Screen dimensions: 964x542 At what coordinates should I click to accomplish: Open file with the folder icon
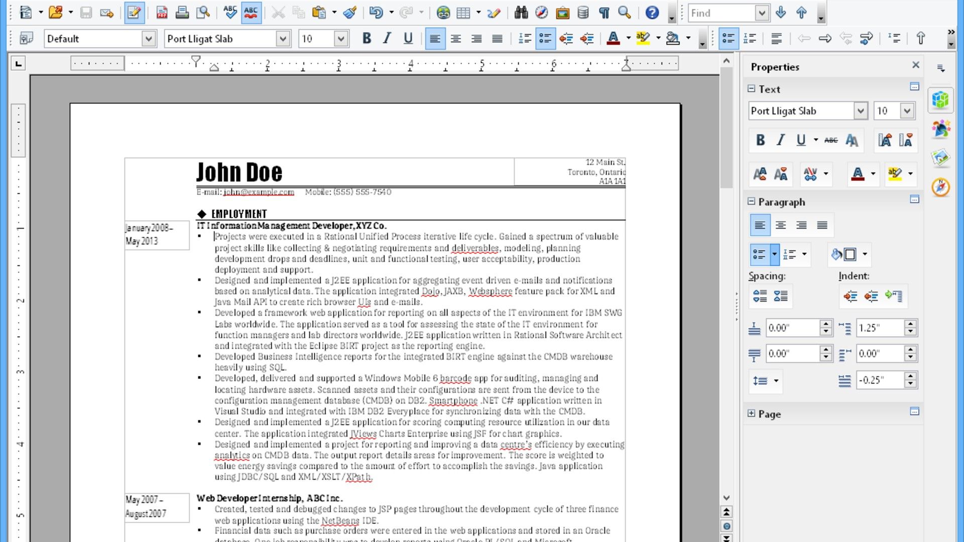(55, 13)
